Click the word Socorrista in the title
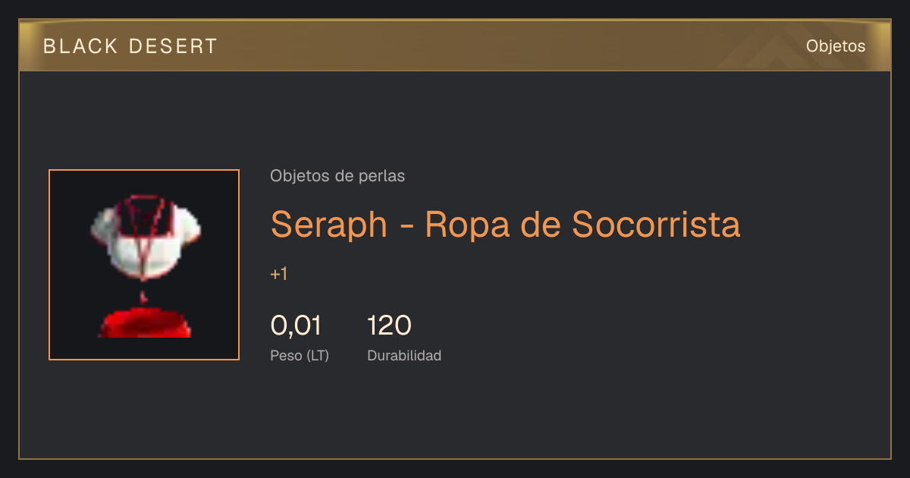Image resolution: width=910 pixels, height=478 pixels. 656,224
